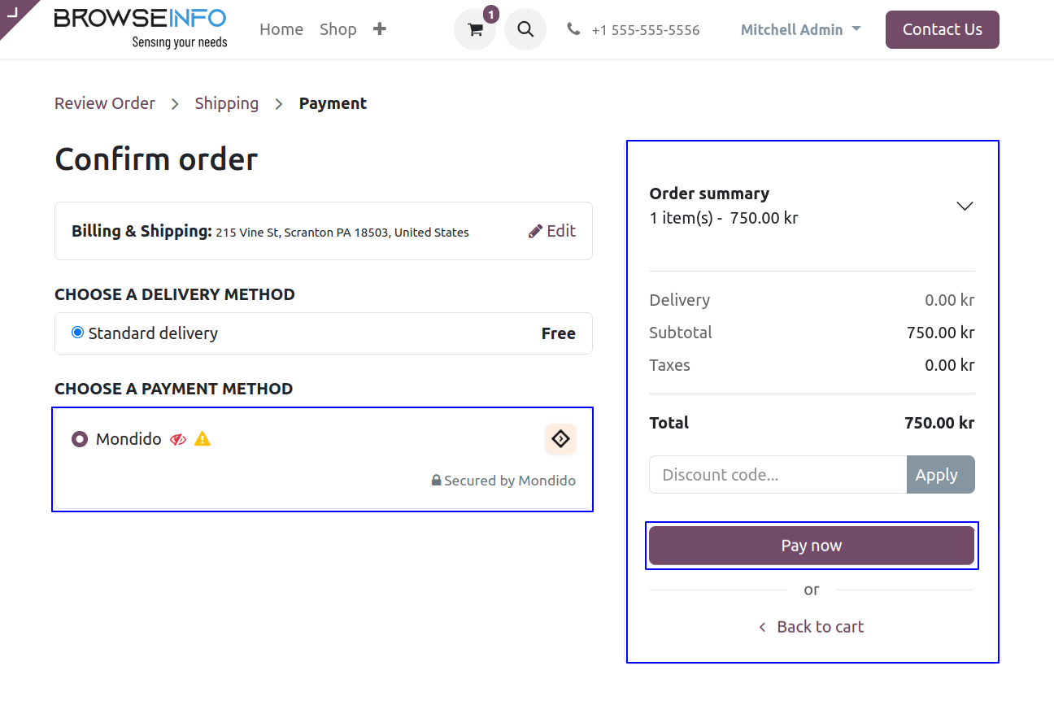
Task: Click the search magnifier icon
Action: [x=525, y=30]
